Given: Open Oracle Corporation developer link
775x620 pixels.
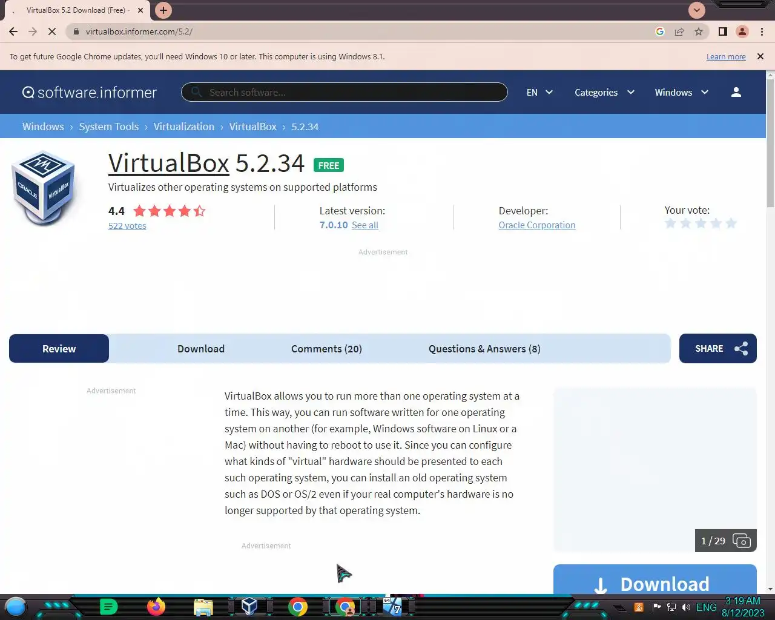Looking at the screenshot, I should point(537,225).
